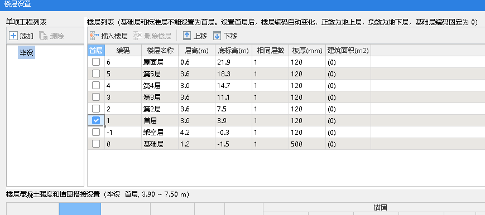Click the 底标高 cell showing 21.9
Screen dimensions: 485x215
click(233, 62)
